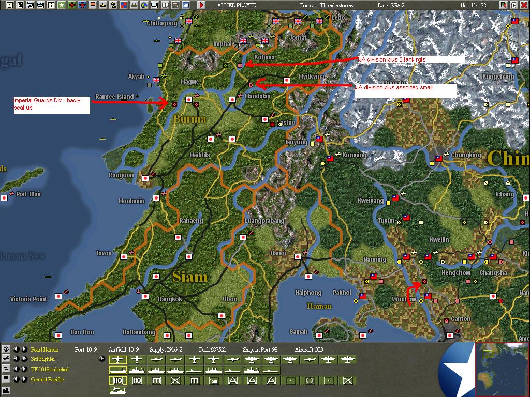Open the document list report icon
Image resolution: width=530 pixels, height=397 pixels.
20,5
